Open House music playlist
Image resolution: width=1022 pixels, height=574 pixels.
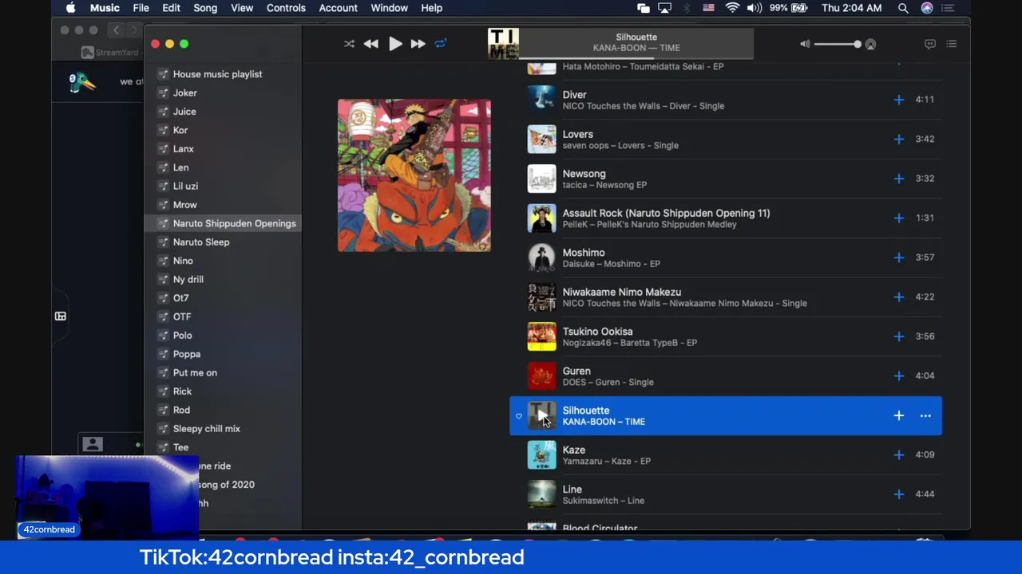pyautogui.click(x=217, y=74)
